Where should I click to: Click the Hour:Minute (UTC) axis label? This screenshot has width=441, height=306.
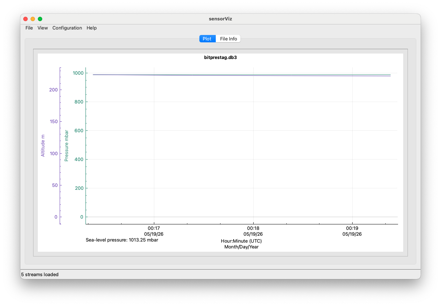coord(241,241)
